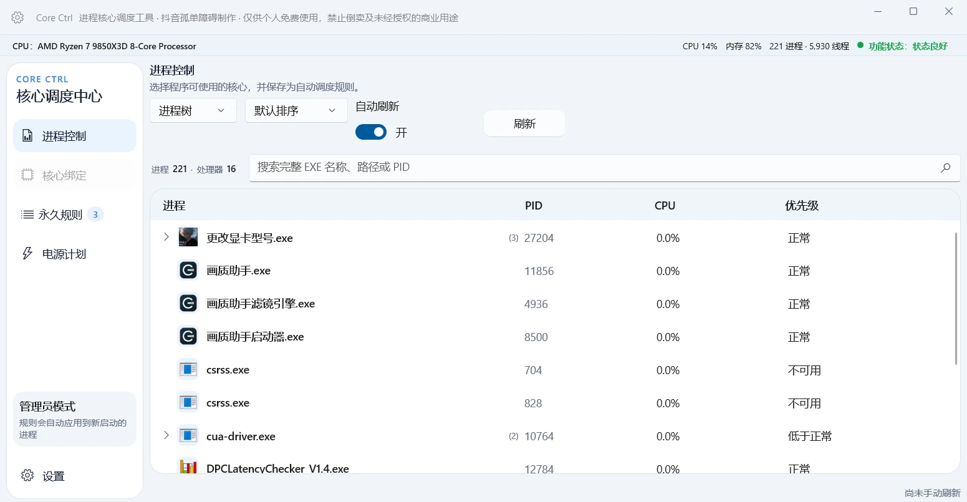Select the csrss.exe icon with PID 828
The image size is (967, 502).
point(188,403)
